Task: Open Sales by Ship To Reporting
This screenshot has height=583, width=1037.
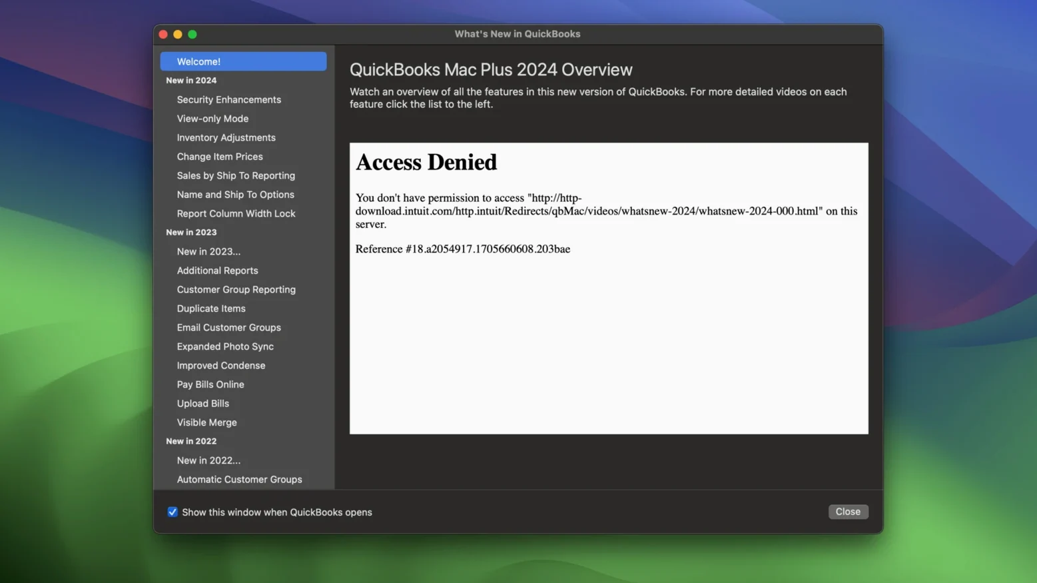Action: click(236, 175)
